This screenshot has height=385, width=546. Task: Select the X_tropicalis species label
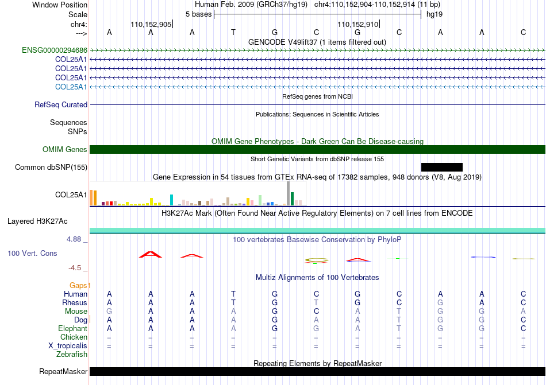(68, 346)
